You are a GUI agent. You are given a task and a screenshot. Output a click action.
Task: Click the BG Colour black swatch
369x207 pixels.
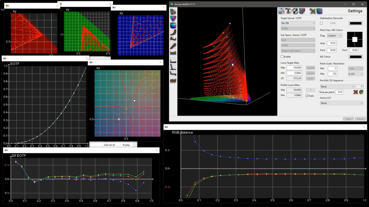[356, 57]
